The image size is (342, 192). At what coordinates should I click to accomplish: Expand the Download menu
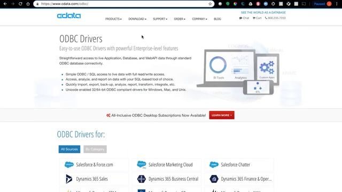137,19
